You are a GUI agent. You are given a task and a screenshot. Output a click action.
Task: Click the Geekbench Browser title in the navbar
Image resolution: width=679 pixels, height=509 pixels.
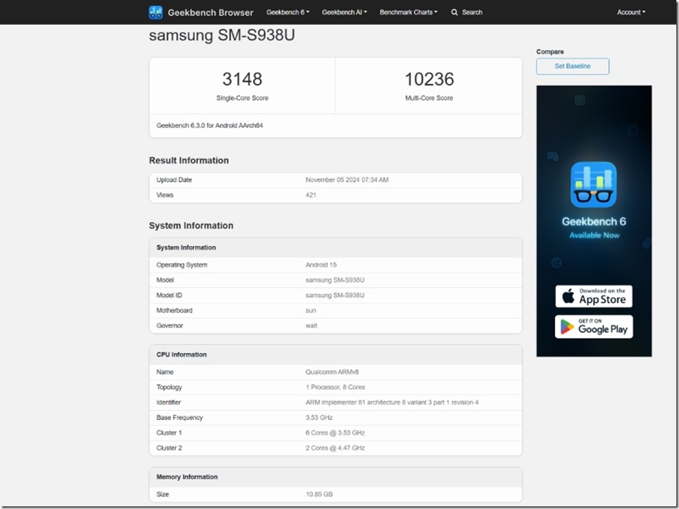click(x=210, y=11)
